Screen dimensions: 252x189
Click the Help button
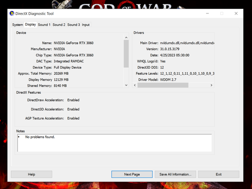point(31,174)
